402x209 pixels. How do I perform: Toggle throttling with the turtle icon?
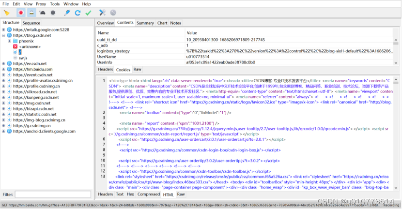point(42,13)
